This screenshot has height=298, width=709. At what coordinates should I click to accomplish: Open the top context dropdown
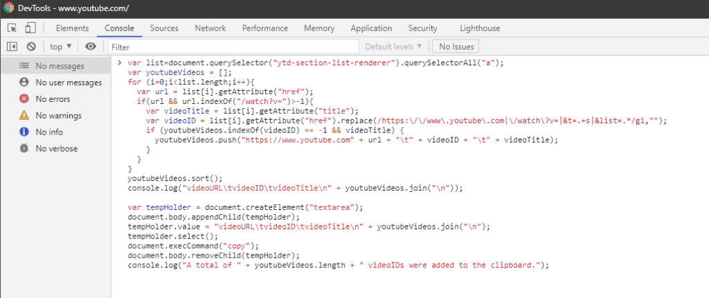(61, 46)
